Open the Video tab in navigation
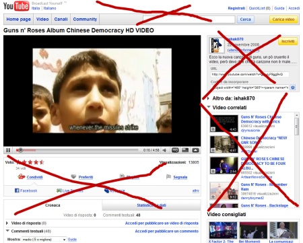The height and width of the screenshot is (243, 303). [x=42, y=20]
